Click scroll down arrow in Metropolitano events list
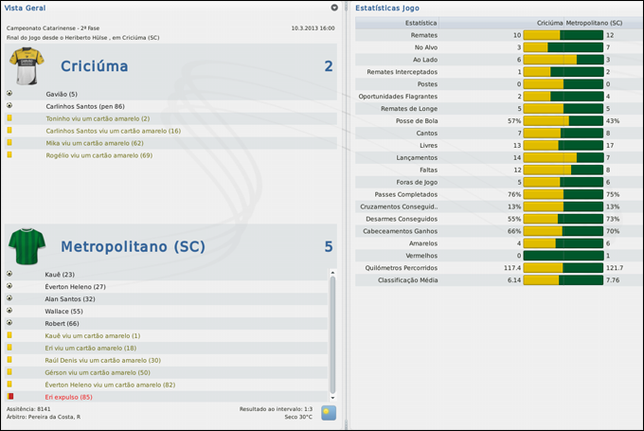This screenshot has width=644, height=431. pos(332,398)
